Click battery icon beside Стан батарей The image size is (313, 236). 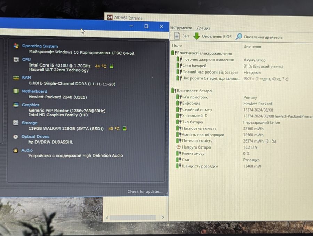179,65
